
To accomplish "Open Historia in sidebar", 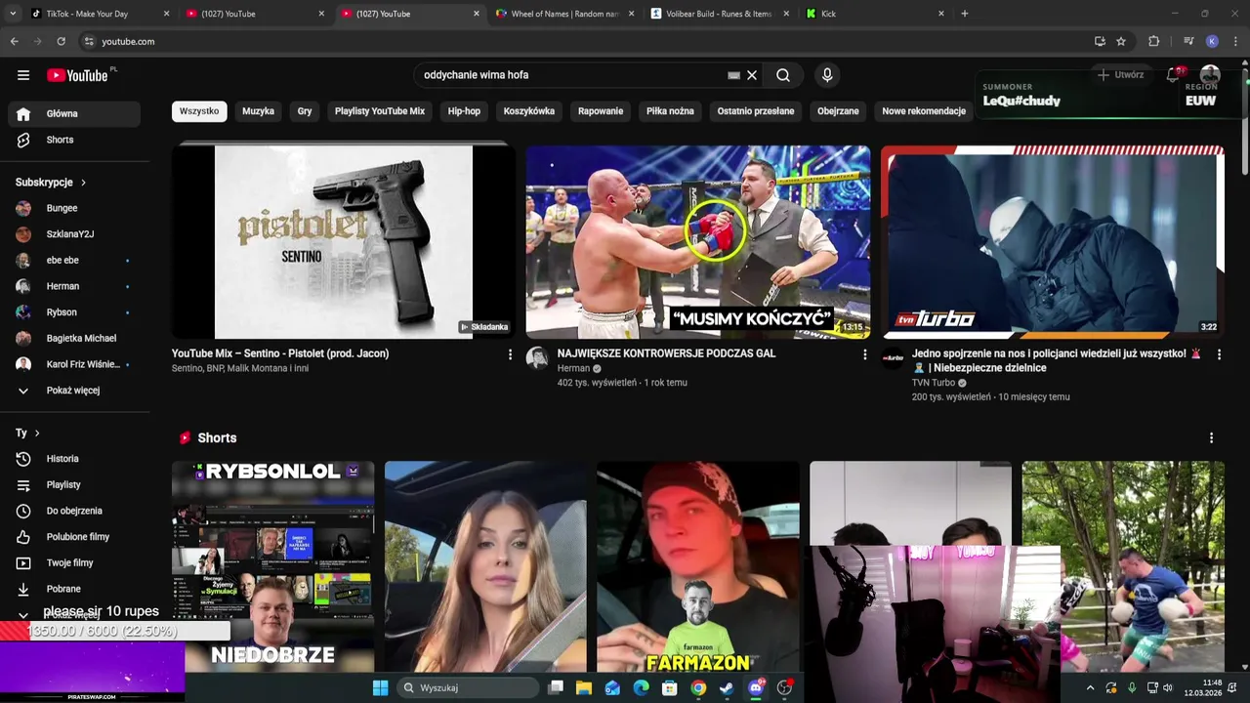I will point(74,459).
